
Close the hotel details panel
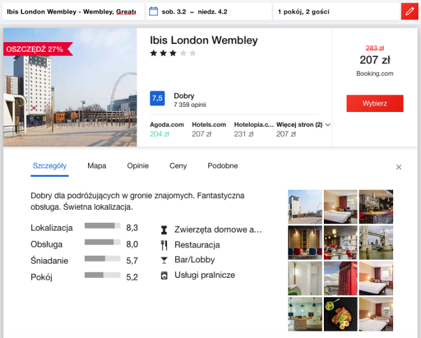pos(399,167)
